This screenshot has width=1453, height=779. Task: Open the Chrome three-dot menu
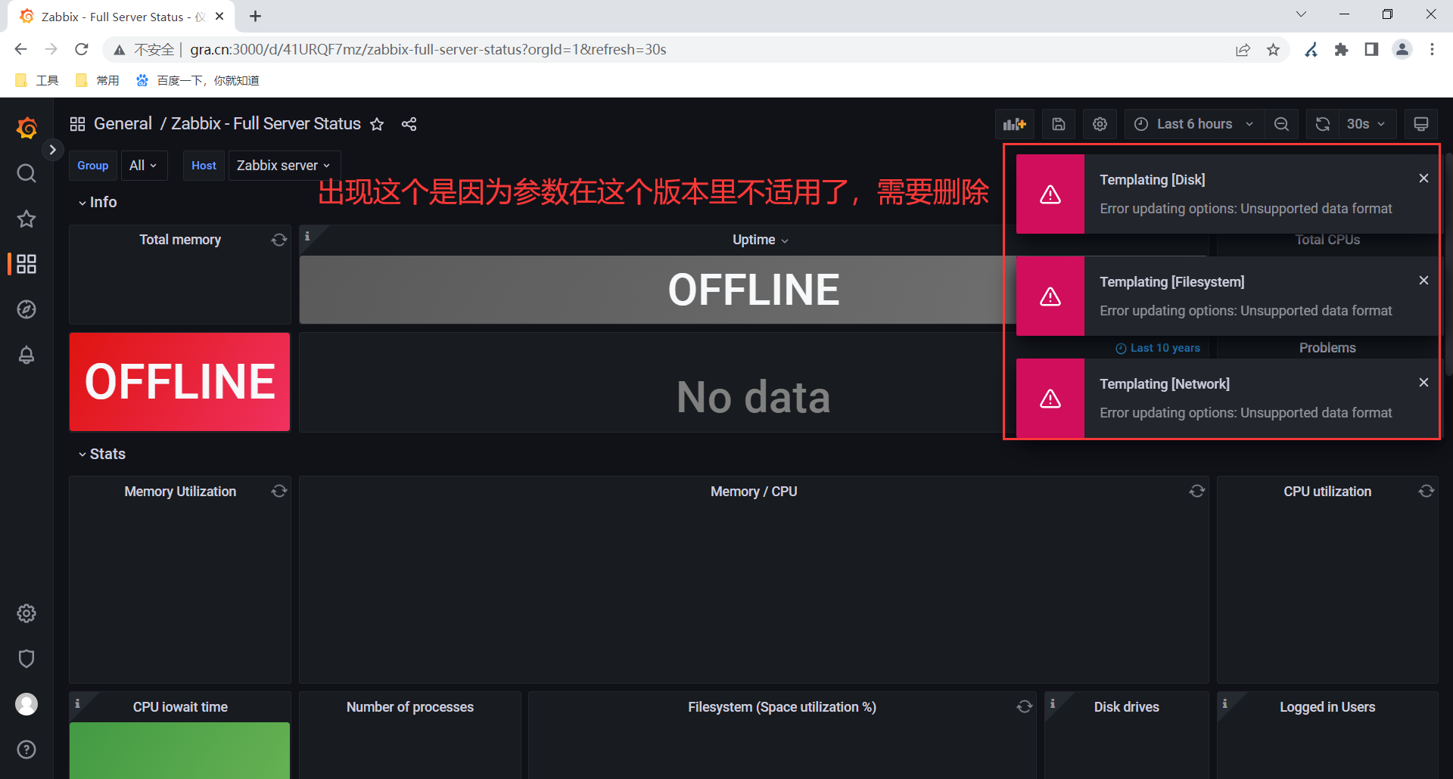(x=1432, y=50)
